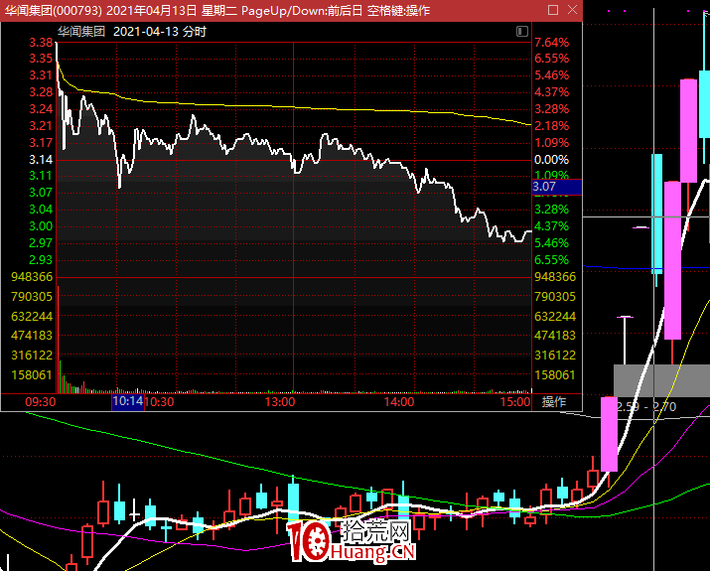
Task: Select the 10:14 time marker on axis
Action: click(128, 401)
